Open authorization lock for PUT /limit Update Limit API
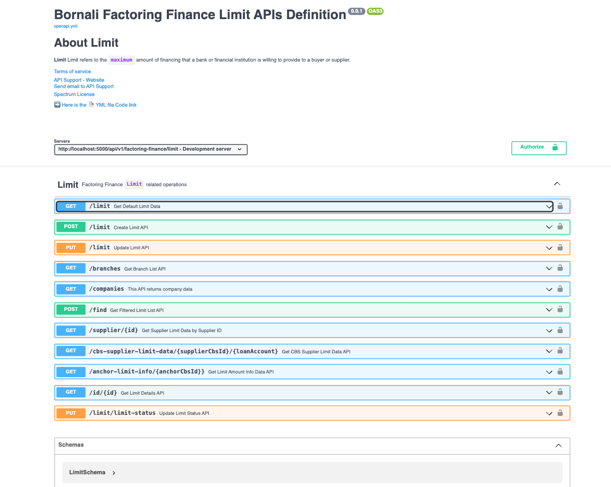 coord(560,247)
